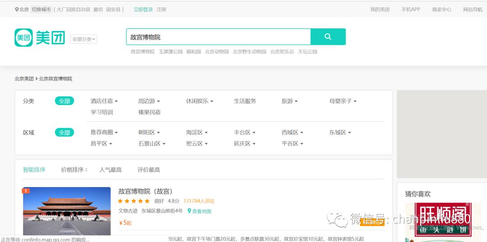Expand the 周边游 category dropdown

coord(149,101)
